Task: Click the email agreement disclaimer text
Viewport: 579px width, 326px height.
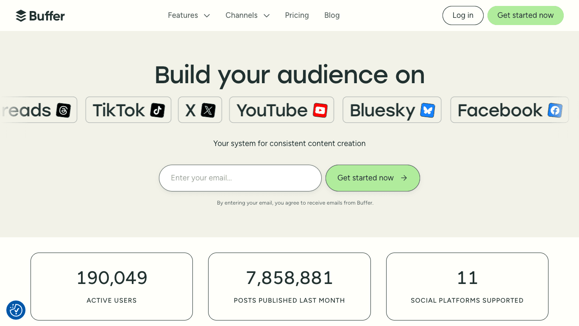Action: click(x=295, y=203)
